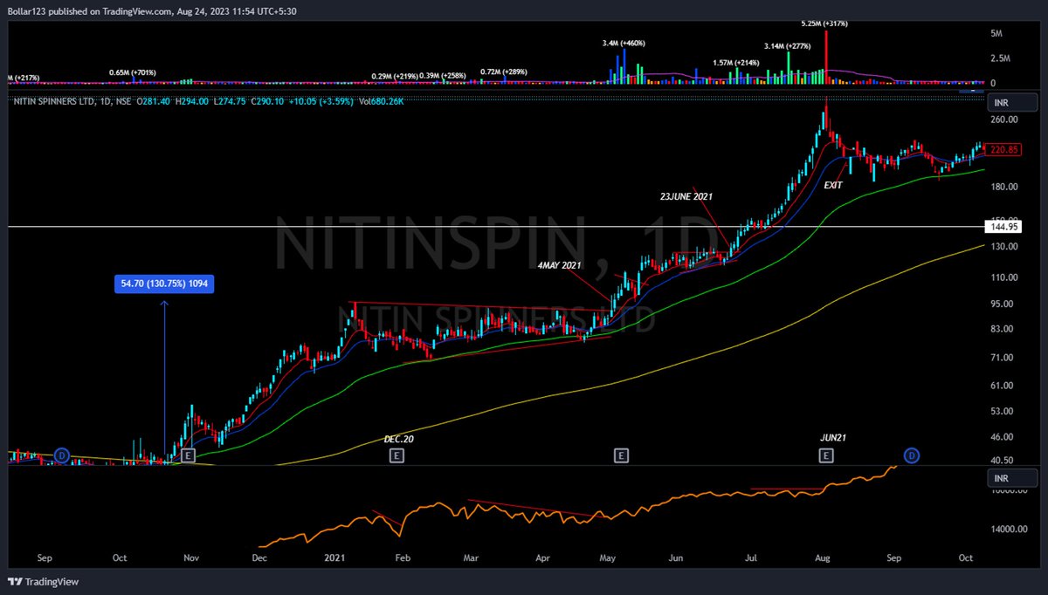Click the Dec label on time axis
This screenshot has height=595, width=1048.
pyautogui.click(x=259, y=557)
